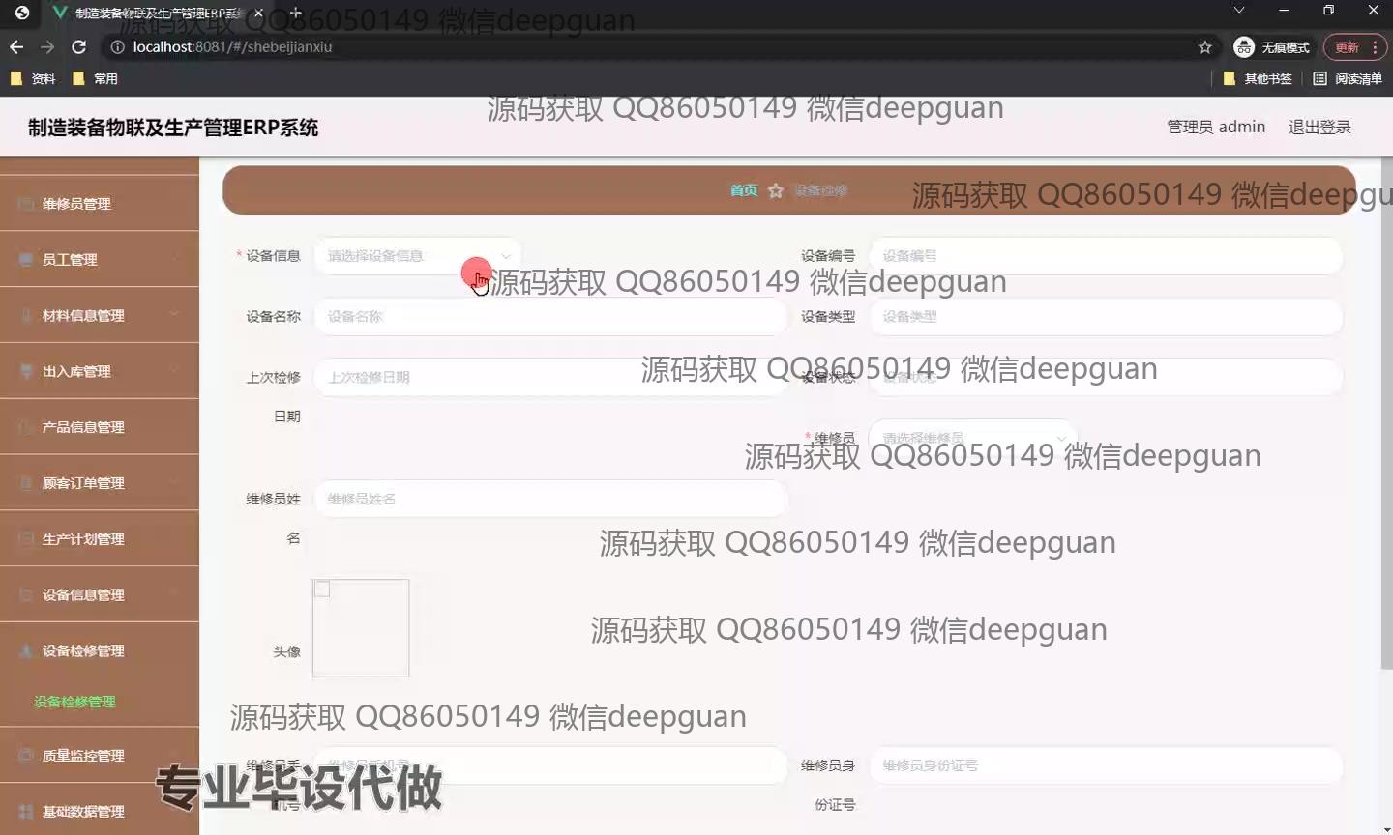The height and width of the screenshot is (835, 1393).
Task: Click the 首页 breadcrumb link
Action: [x=743, y=190]
